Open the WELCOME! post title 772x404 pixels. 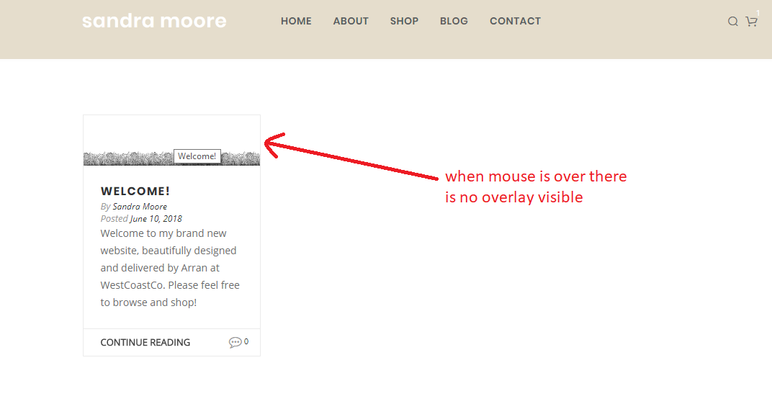(x=135, y=191)
